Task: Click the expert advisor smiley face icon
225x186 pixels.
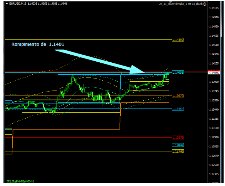Action: tap(205, 4)
